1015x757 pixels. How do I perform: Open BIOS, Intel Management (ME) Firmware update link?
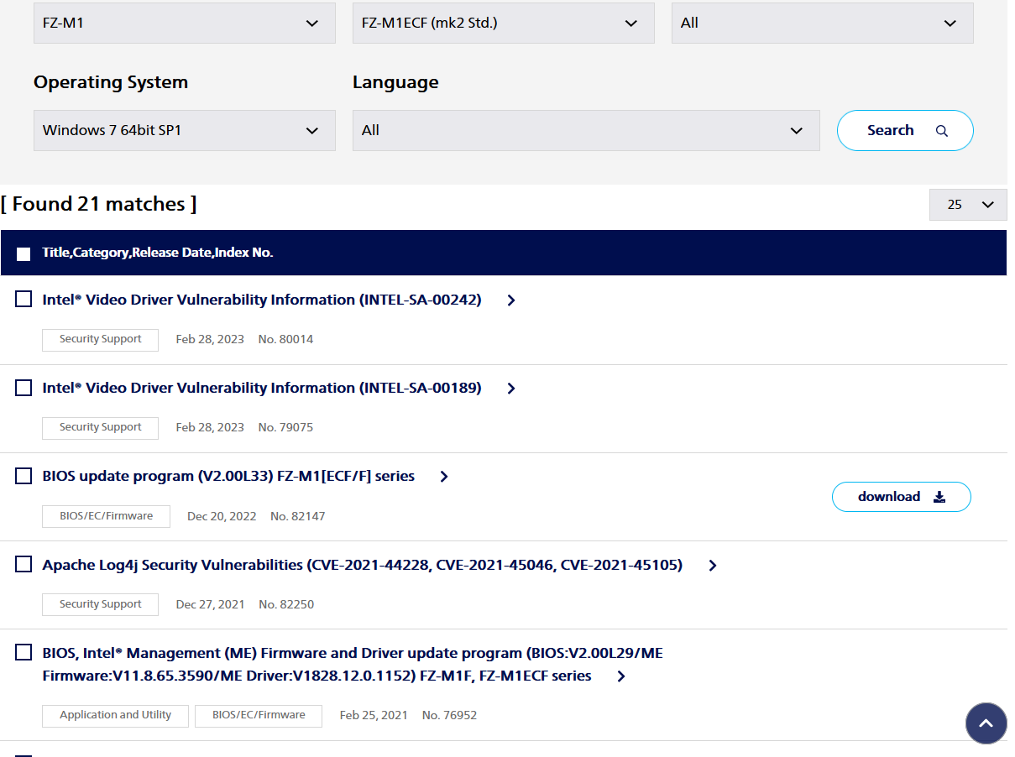click(353, 664)
